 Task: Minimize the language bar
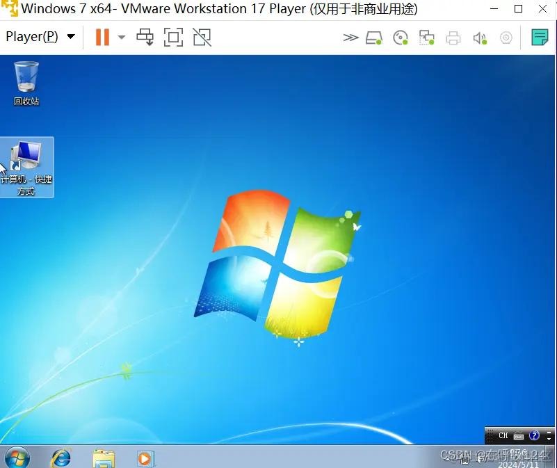[x=549, y=432]
